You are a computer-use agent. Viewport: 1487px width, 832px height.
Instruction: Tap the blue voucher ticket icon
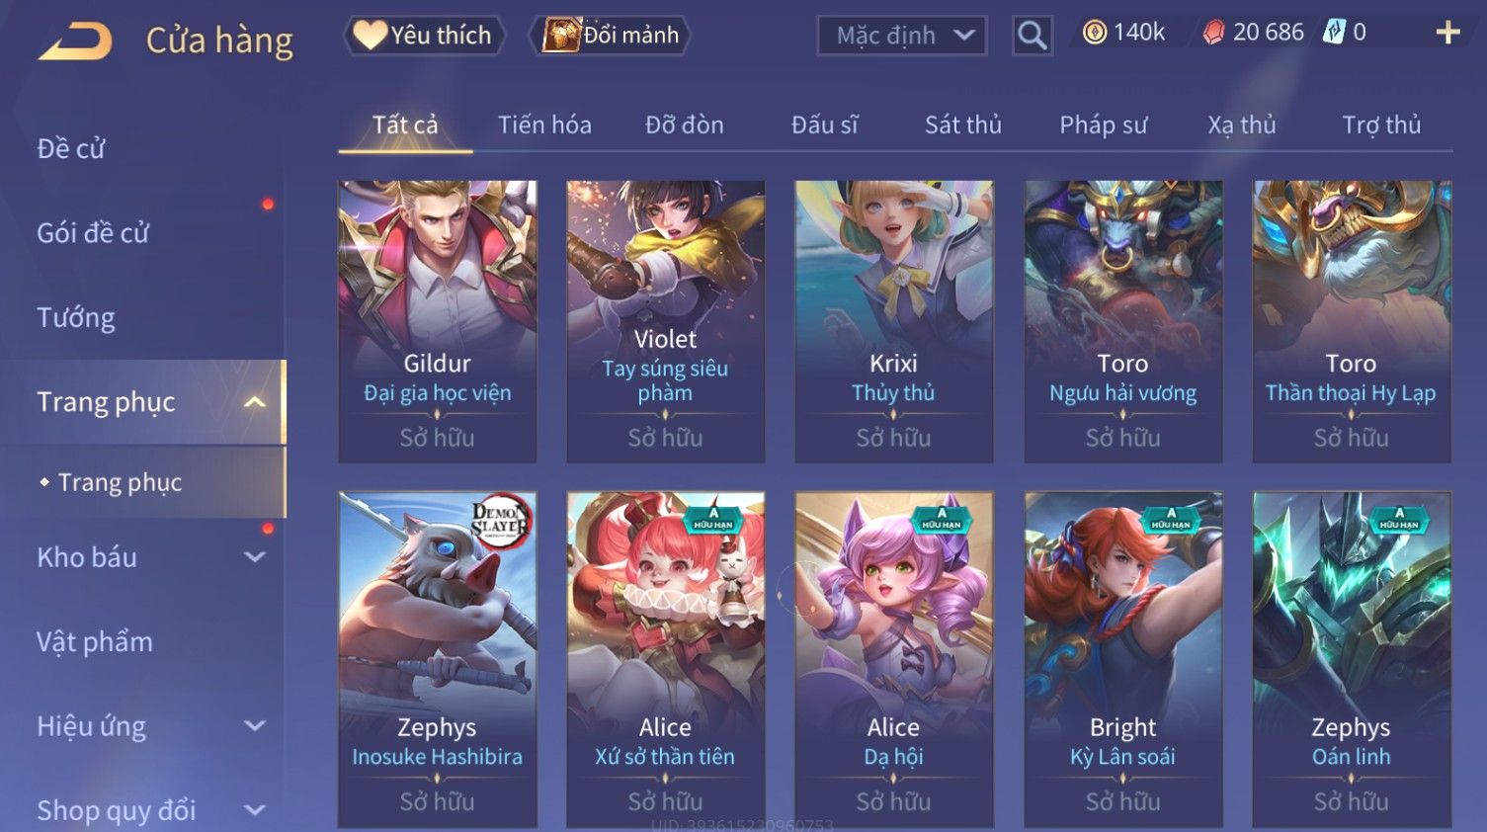tap(1334, 33)
